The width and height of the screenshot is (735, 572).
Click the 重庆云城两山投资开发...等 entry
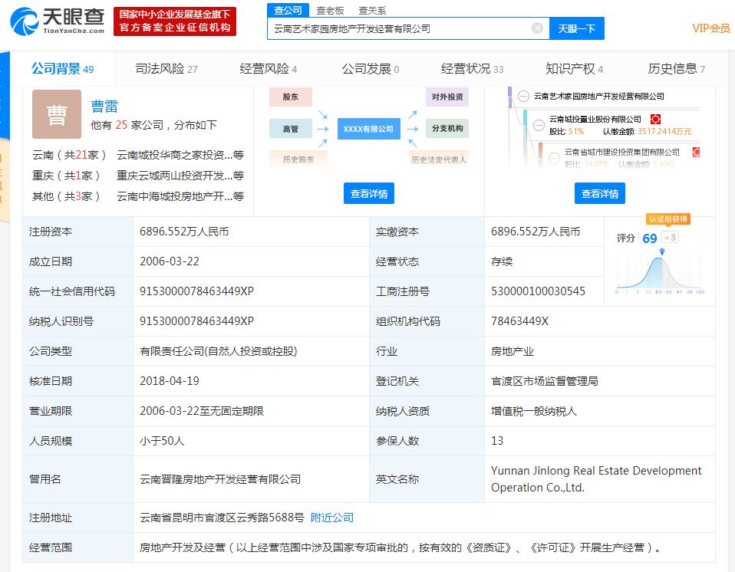coord(180,176)
